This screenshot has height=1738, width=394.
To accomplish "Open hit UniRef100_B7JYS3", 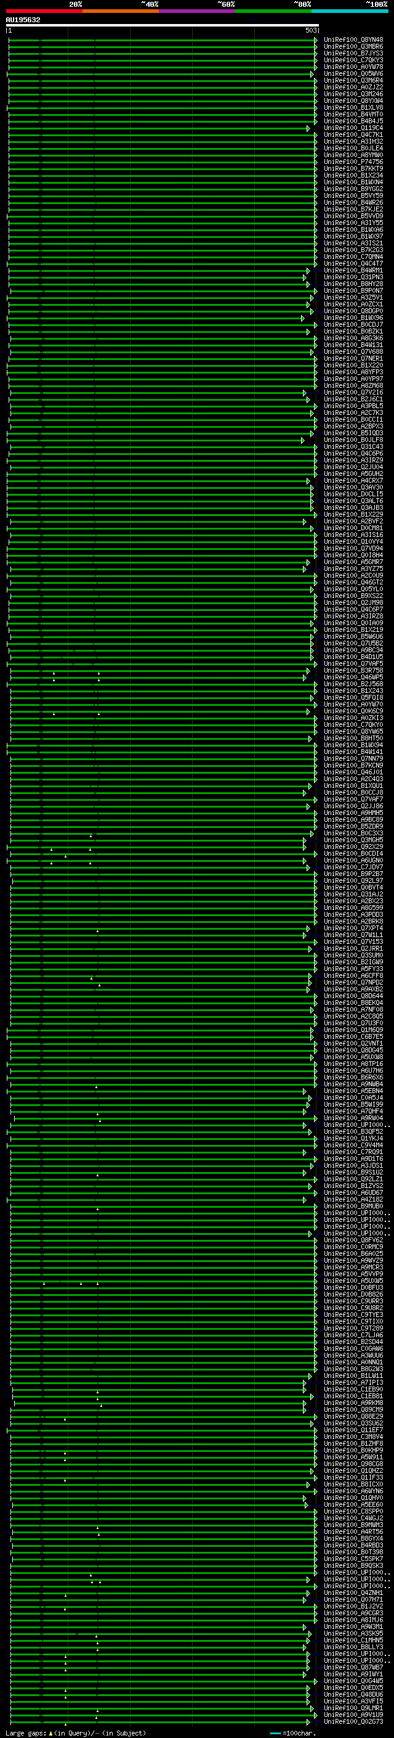I will pos(353,53).
